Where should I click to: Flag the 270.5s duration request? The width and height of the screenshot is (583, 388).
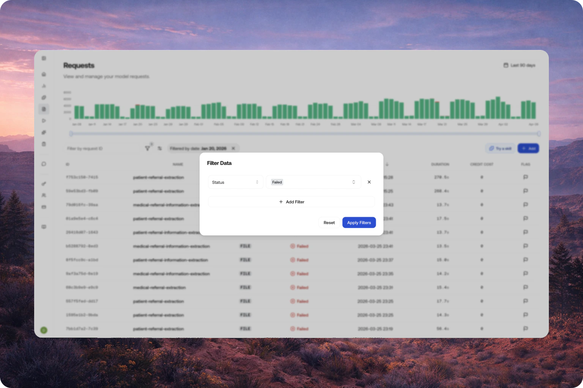526,177
